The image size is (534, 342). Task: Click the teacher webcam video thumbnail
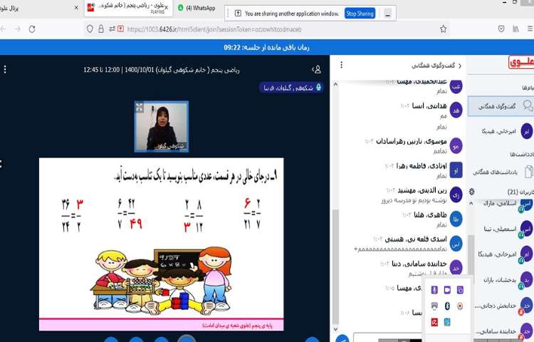(162, 126)
